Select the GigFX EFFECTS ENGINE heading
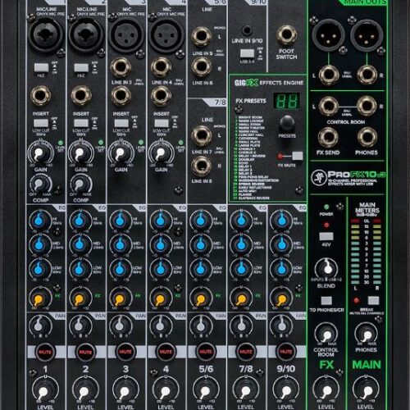 point(269,83)
